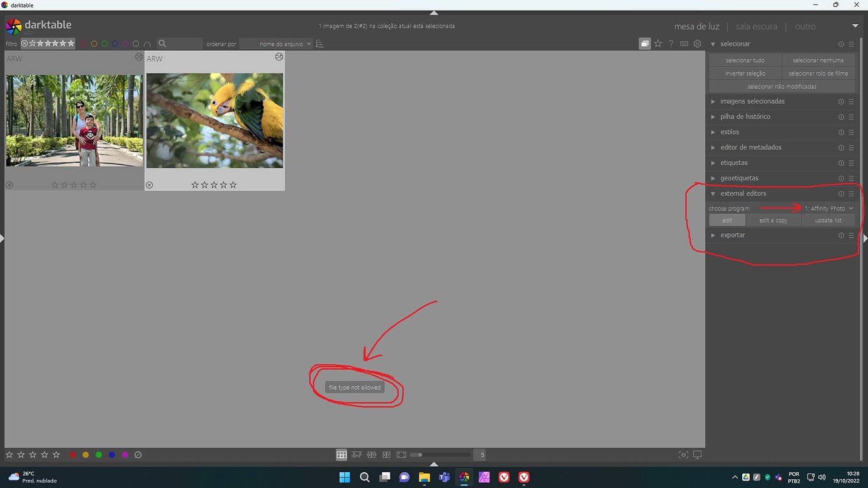Click the star overlays icon in top toolbar

click(x=658, y=43)
